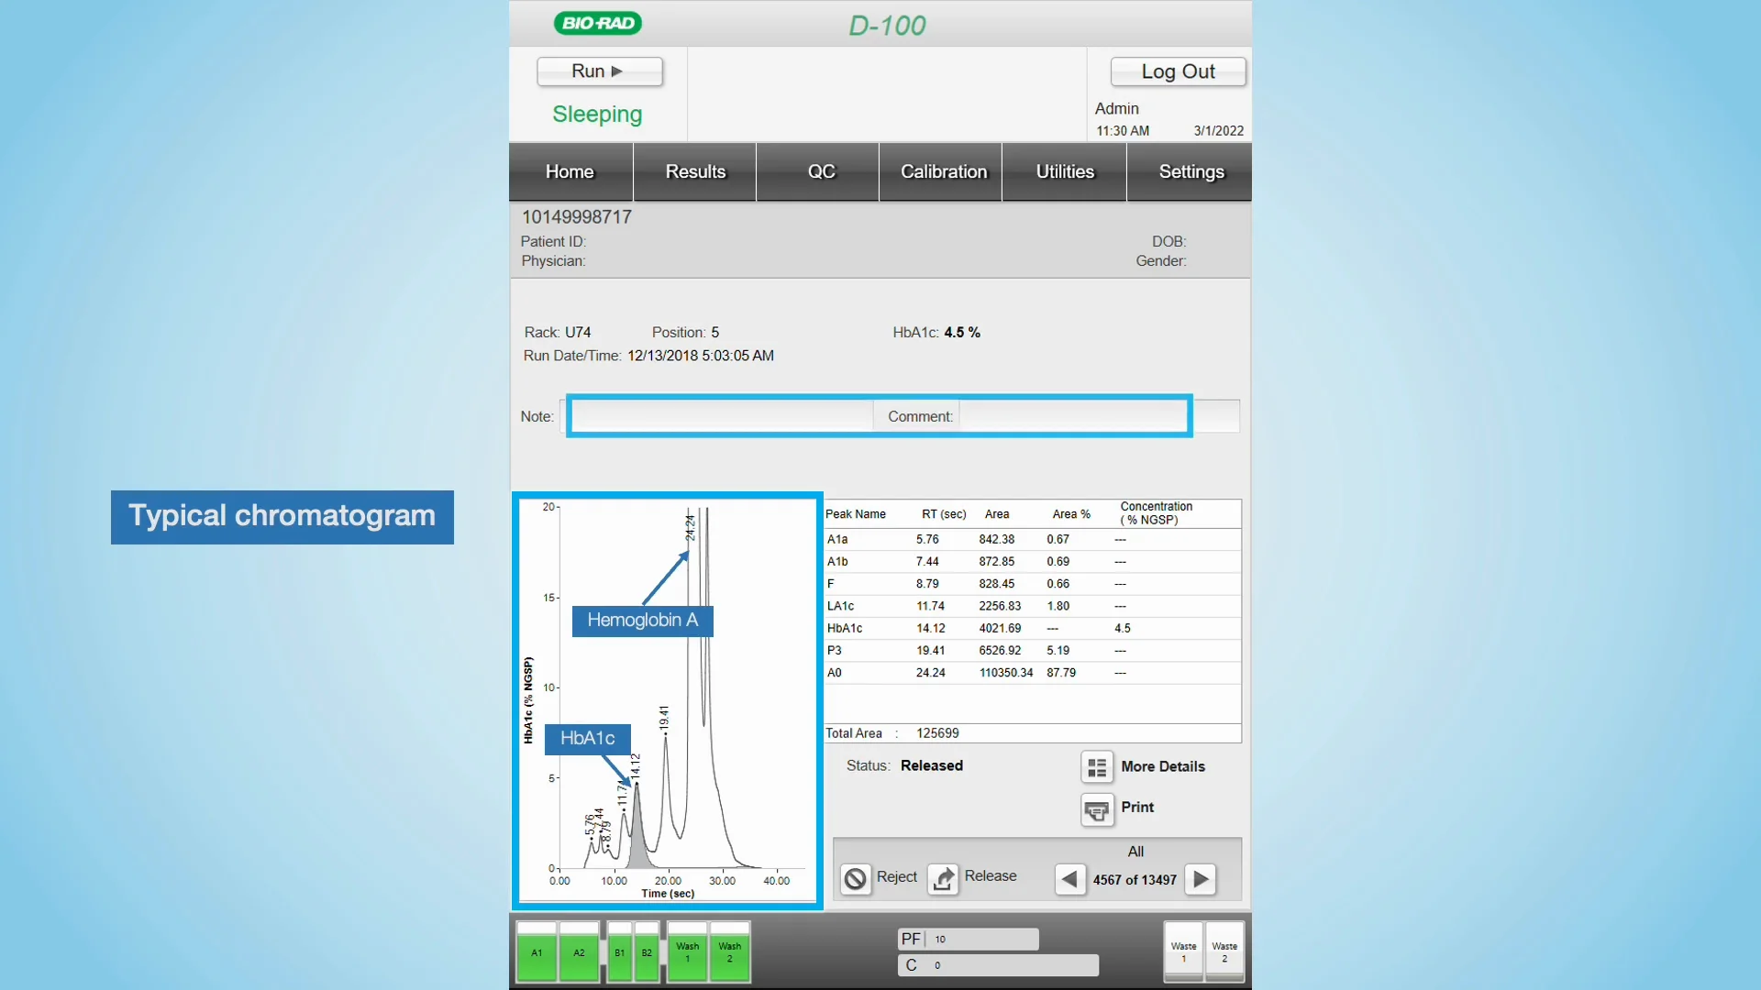The image size is (1761, 990).
Task: Open More Details list icon
Action: (x=1097, y=767)
